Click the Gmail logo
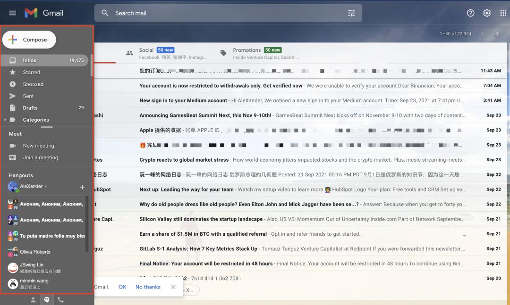Screen dimensions: 510x305 click(x=44, y=13)
